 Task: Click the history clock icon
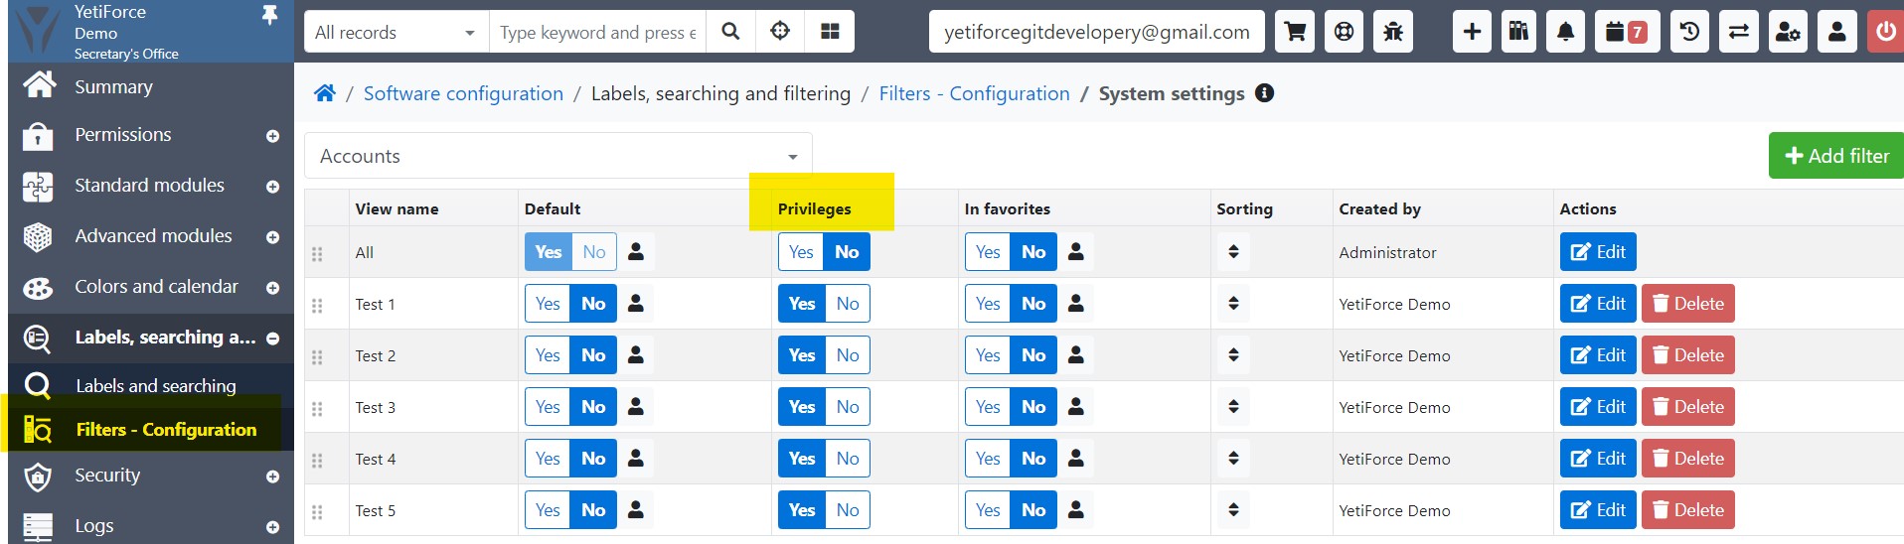click(x=1689, y=32)
